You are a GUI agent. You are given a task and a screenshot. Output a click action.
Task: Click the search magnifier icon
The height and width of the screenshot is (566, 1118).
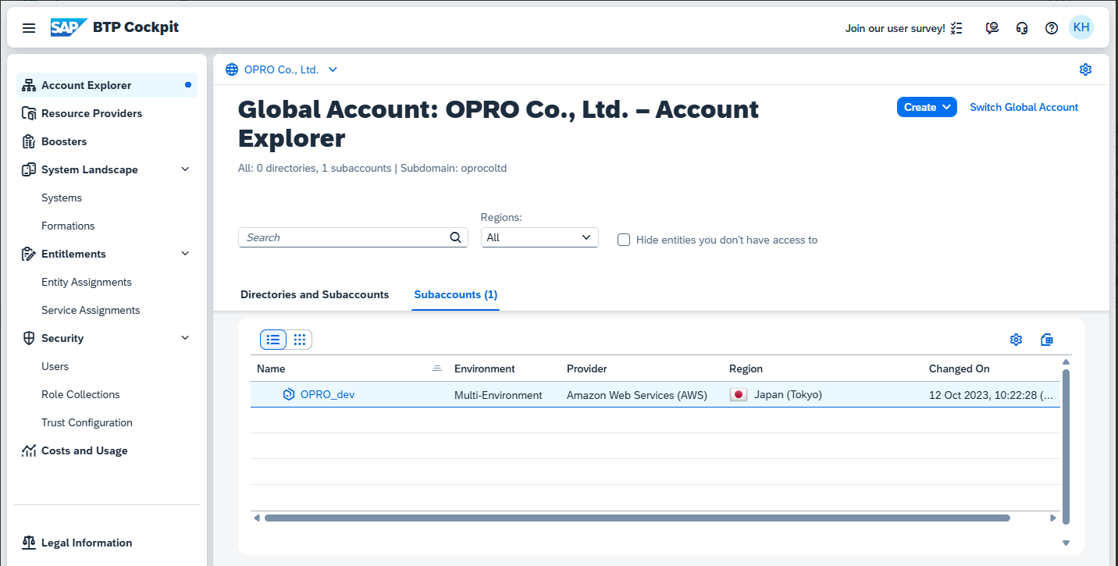point(456,238)
